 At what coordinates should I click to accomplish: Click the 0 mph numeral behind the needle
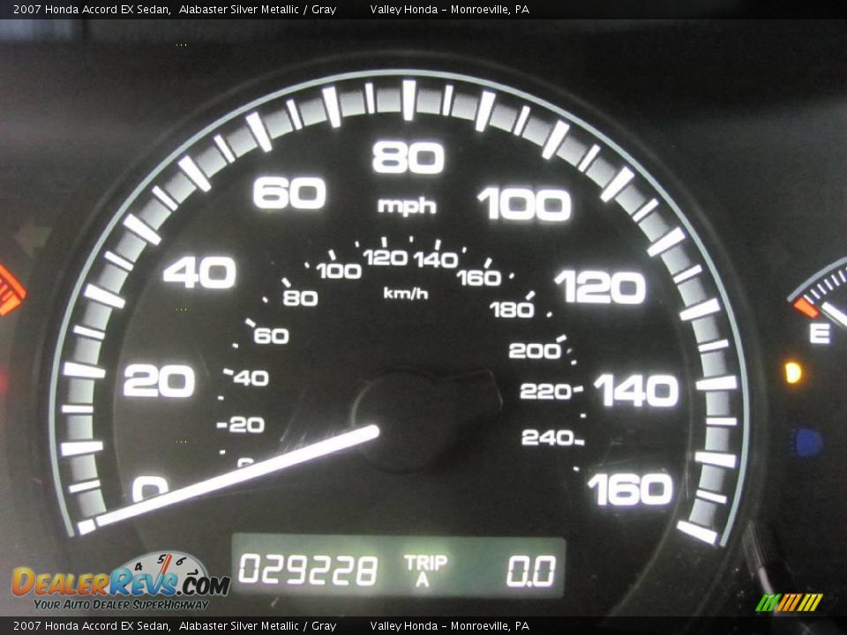(150, 489)
